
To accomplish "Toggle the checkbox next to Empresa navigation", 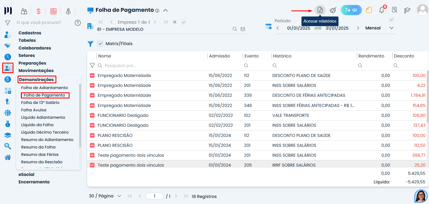I will pos(184,22).
